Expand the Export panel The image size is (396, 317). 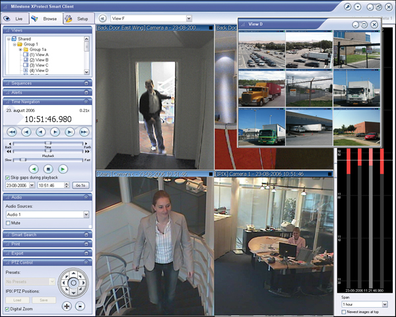[x=86, y=253]
